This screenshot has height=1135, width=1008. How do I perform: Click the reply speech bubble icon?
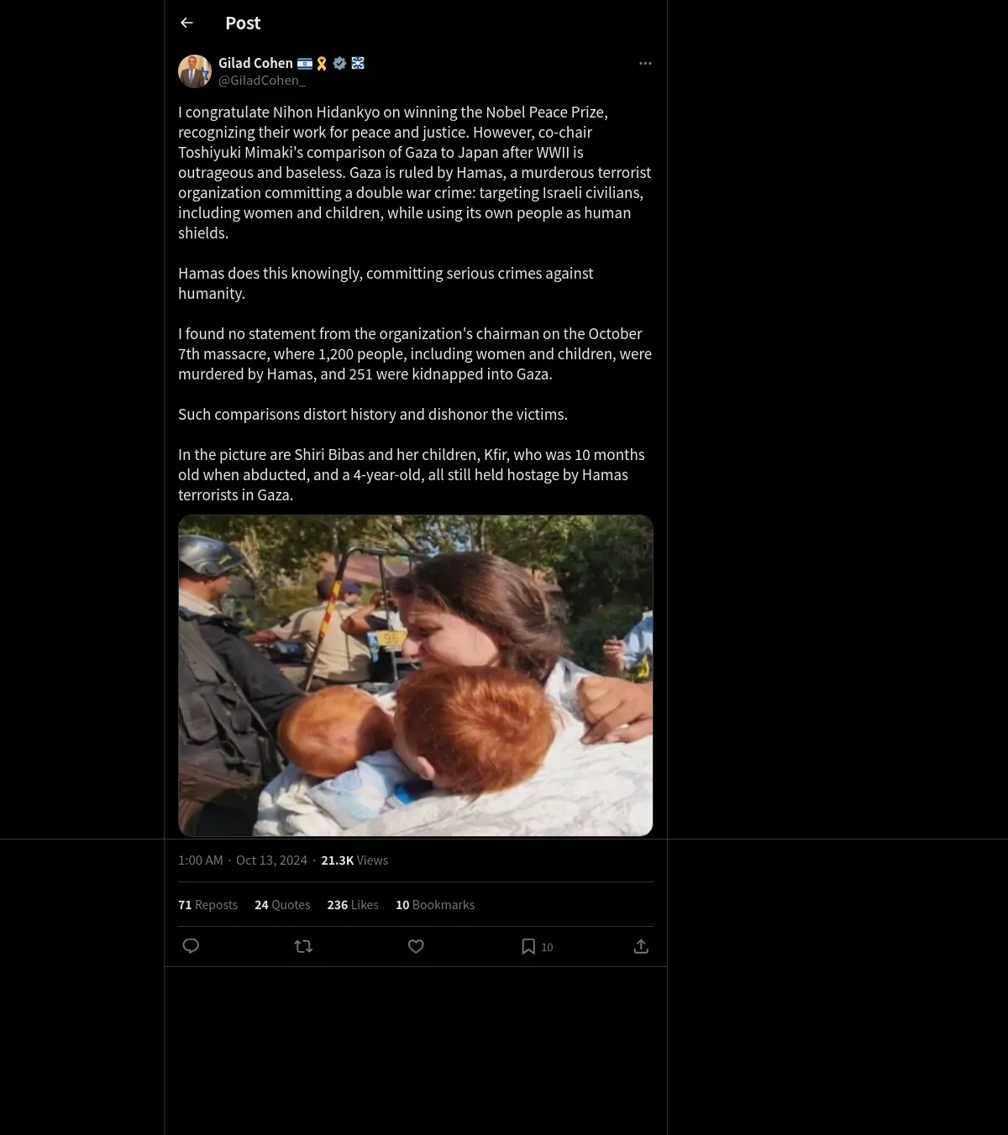(191, 946)
